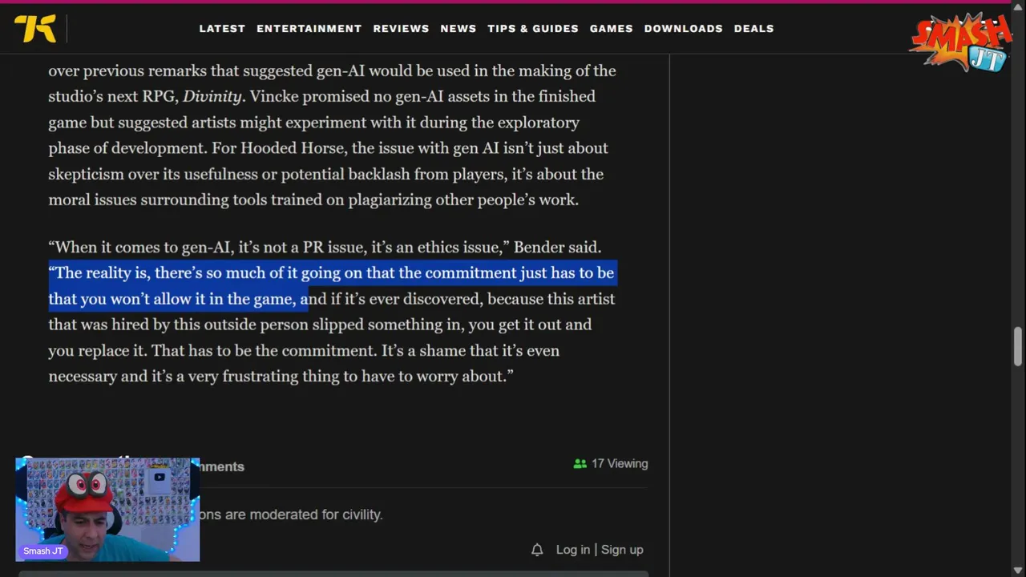Select NEWS in the top navigation
Screen dimensions: 1026x577
[x=458, y=28]
